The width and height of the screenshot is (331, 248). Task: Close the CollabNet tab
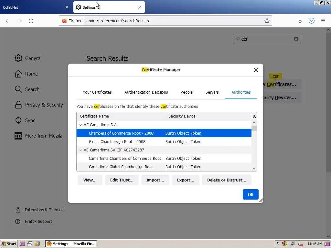(x=67, y=7)
